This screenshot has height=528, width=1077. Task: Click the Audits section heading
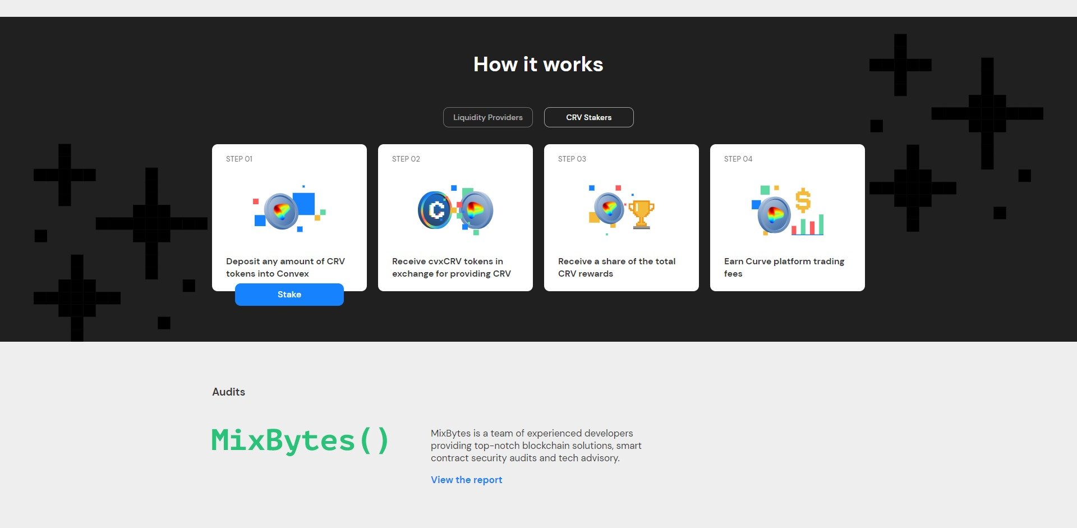click(x=228, y=392)
